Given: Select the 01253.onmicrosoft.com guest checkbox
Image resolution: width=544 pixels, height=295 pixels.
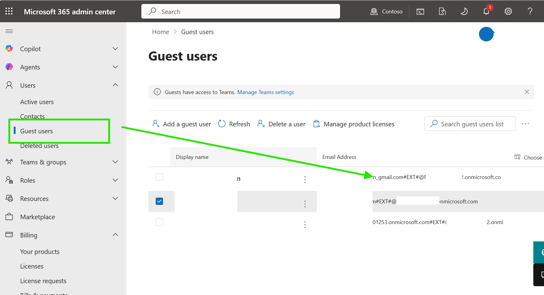Looking at the screenshot, I should pos(159,222).
